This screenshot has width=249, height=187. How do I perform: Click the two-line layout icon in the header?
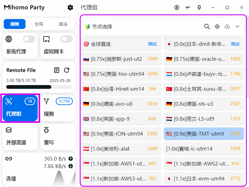tap(188, 7)
